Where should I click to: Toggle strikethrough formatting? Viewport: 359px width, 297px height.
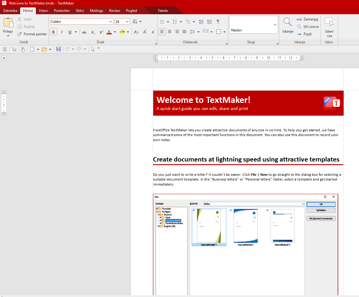(84, 32)
